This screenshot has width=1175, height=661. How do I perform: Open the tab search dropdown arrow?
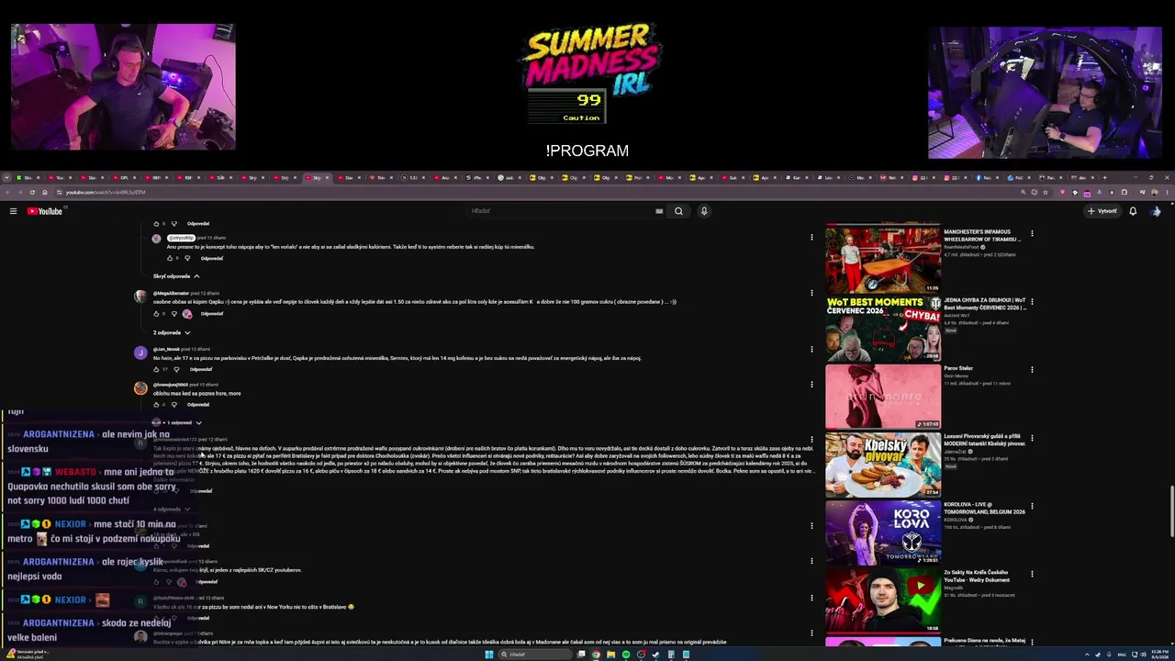8,177
